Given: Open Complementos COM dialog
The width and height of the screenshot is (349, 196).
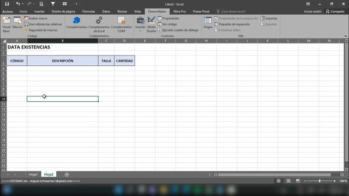Looking at the screenshot, I should (121, 24).
